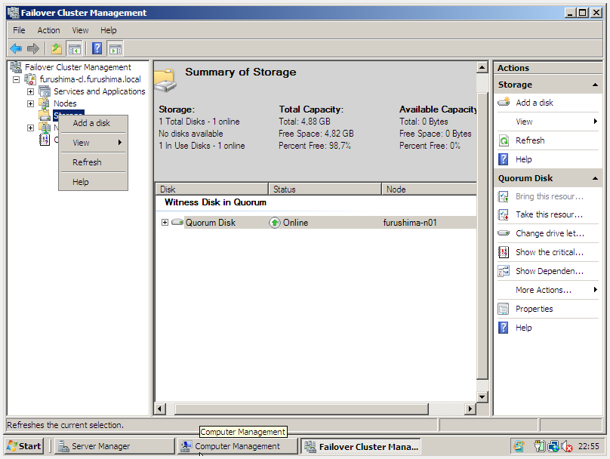Click Refresh in the Actions pane

[x=530, y=140]
